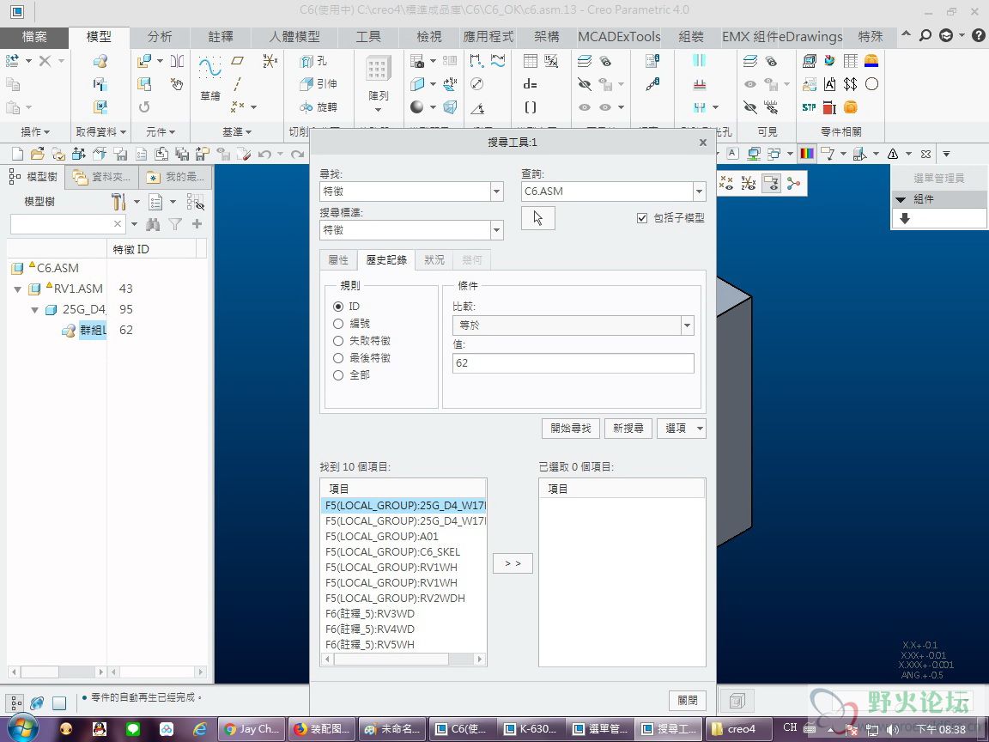Screen dimensions: 989x742
Task: Click the 值 input field containing 62
Action: [573, 363]
